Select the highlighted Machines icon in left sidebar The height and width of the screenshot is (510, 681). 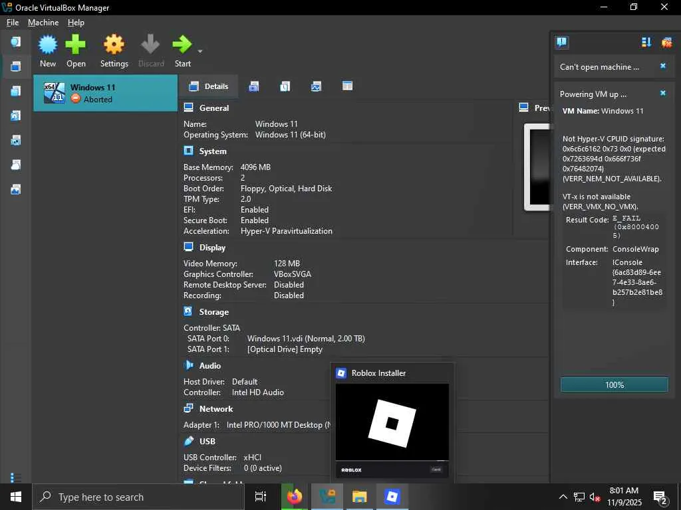point(16,66)
